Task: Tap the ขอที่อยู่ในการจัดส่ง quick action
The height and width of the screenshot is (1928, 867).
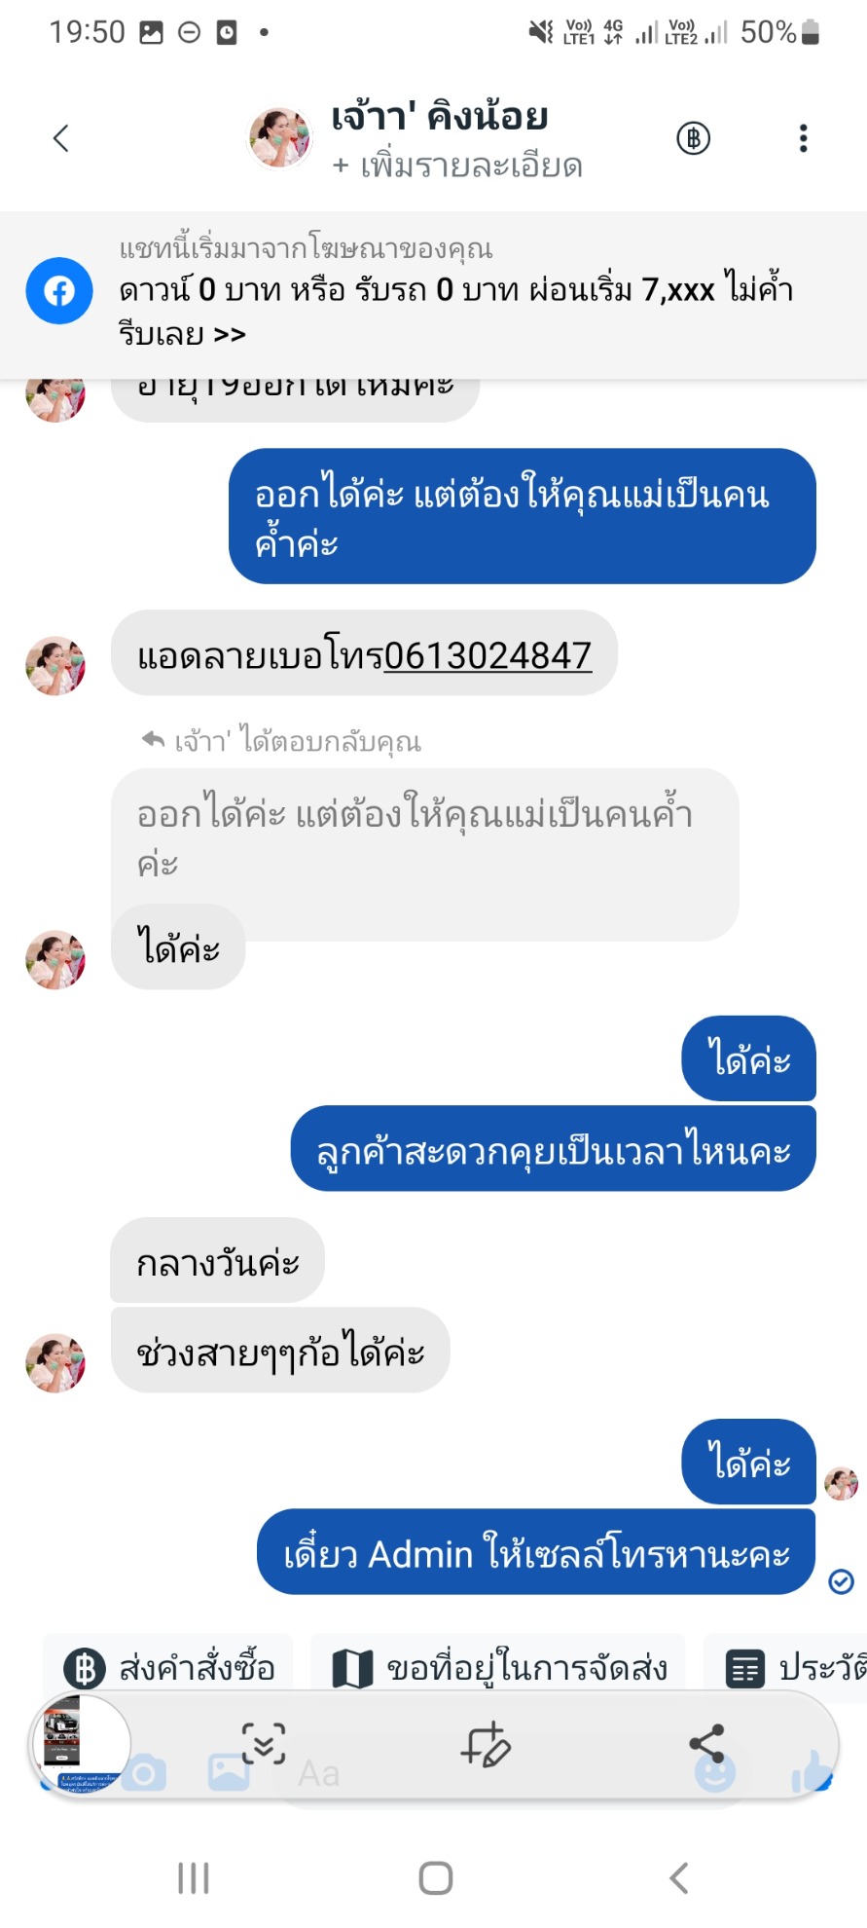Action: coord(499,1669)
